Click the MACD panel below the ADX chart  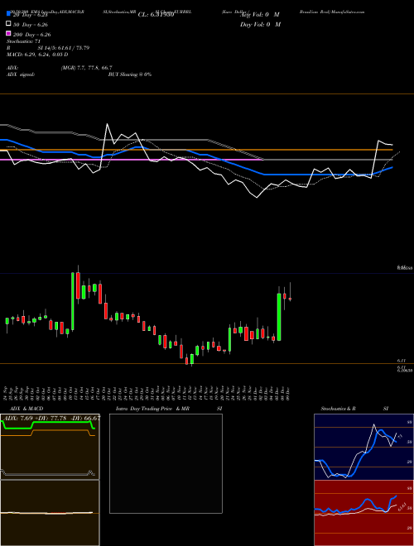[50, 513]
